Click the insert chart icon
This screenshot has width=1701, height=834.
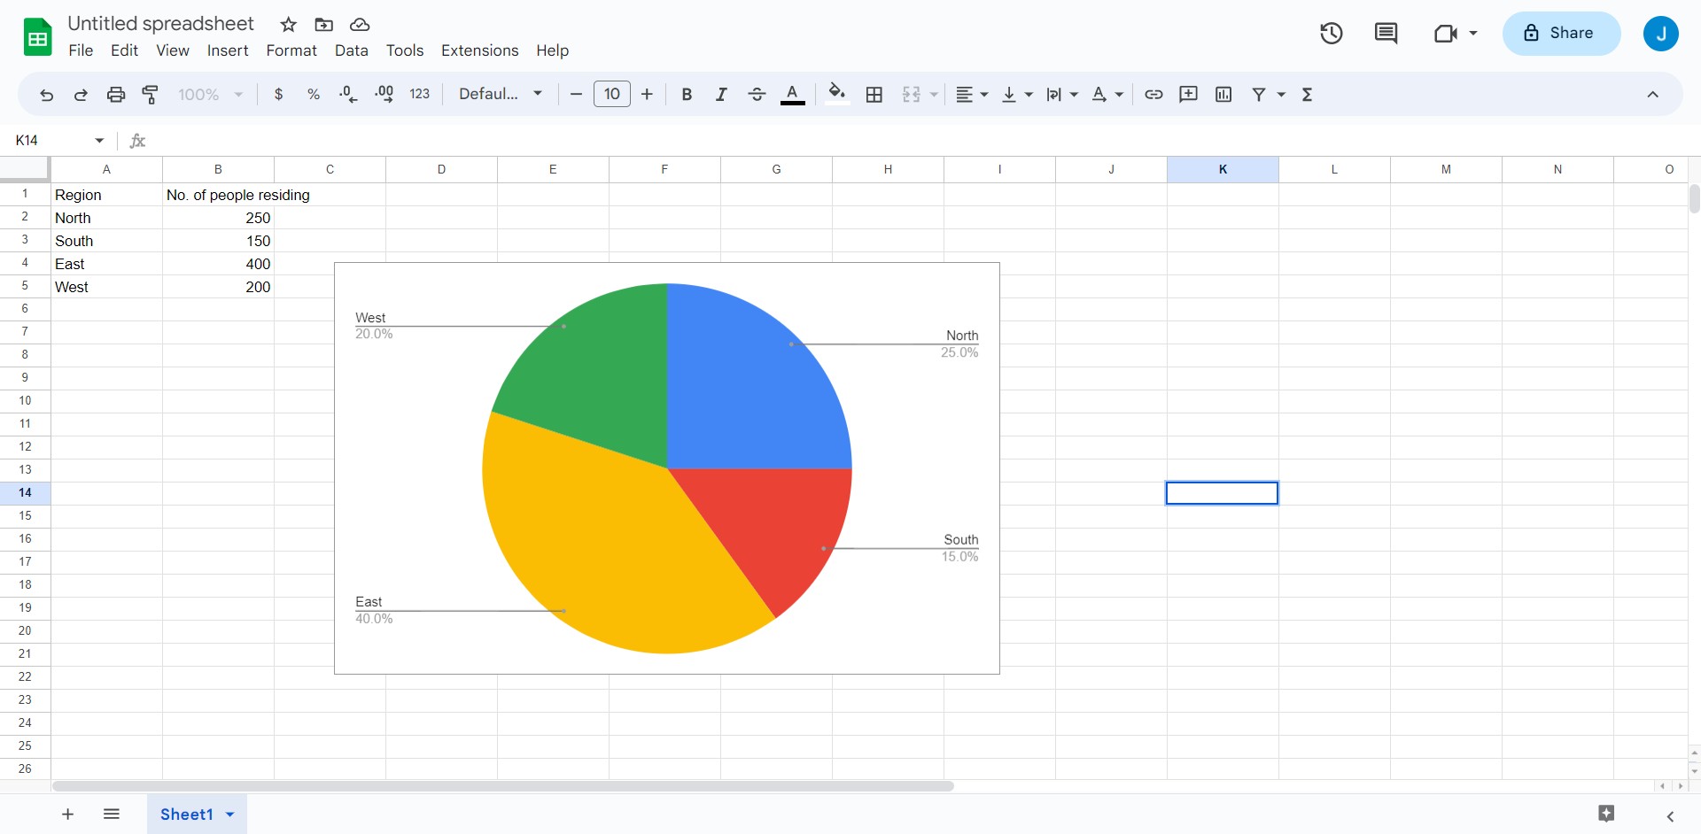pos(1223,95)
